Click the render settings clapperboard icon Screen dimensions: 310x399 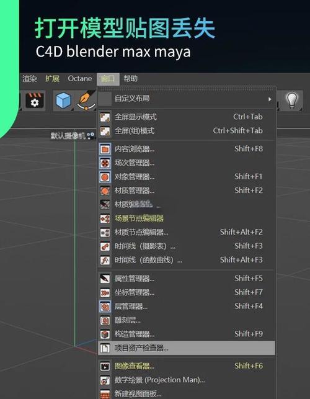point(35,101)
